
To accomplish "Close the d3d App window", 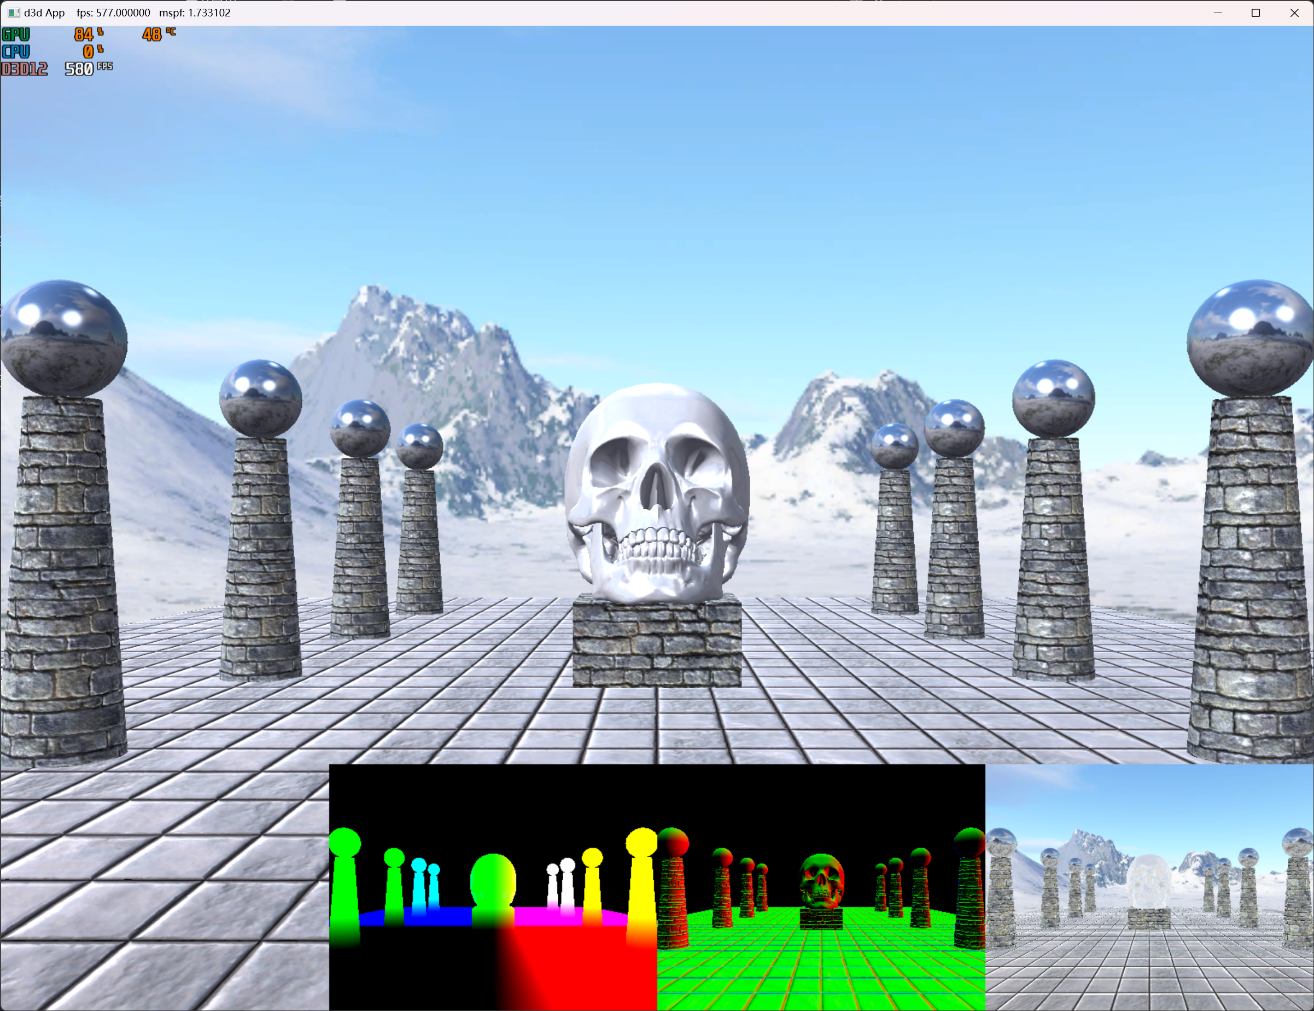I will click(1294, 13).
